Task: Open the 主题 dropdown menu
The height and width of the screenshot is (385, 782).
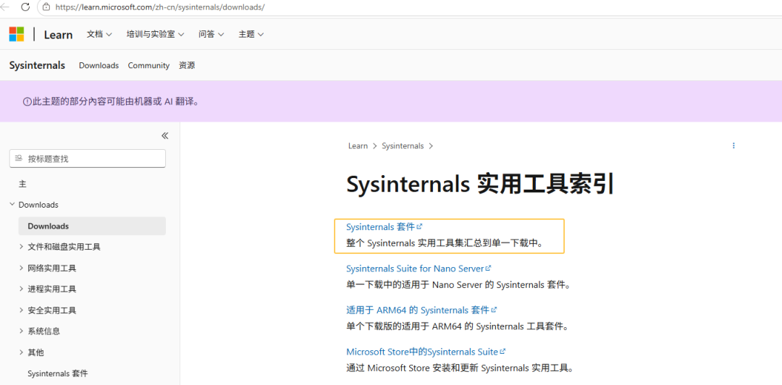Action: point(251,35)
